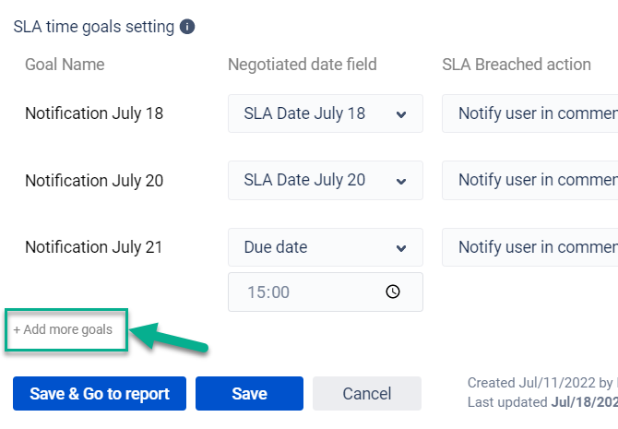Select the Notification July 18 goal name
Image resolution: width=618 pixels, height=429 pixels.
pos(94,113)
